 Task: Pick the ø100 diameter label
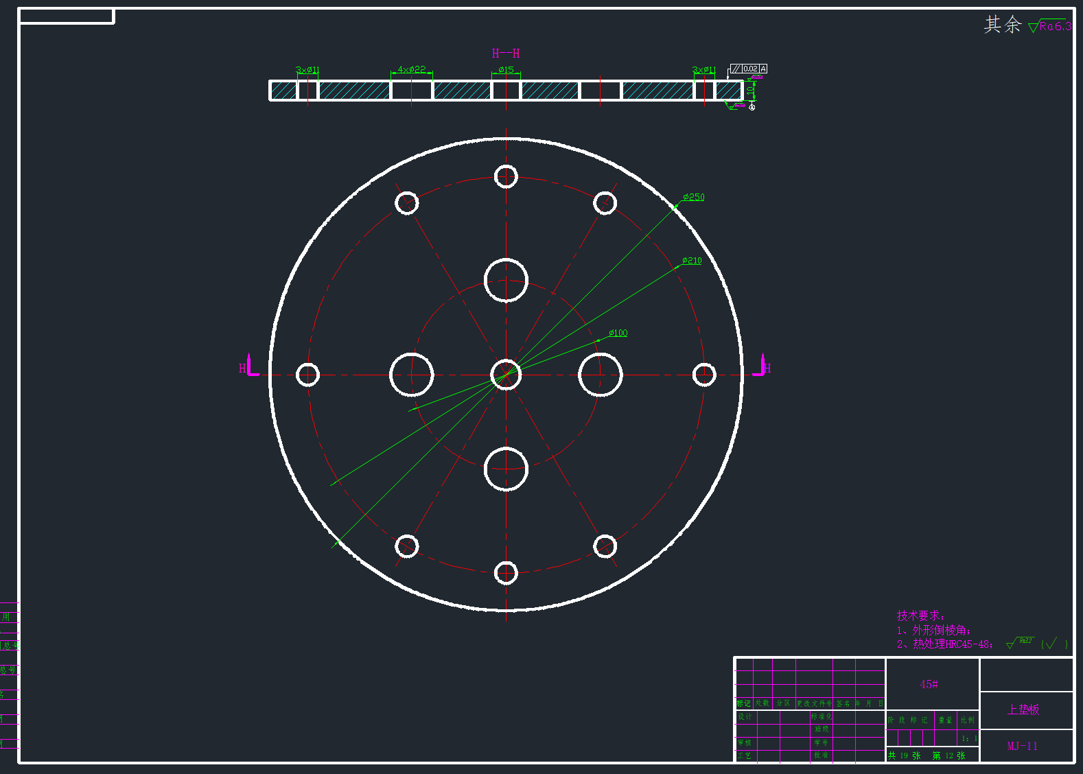pyautogui.click(x=618, y=333)
